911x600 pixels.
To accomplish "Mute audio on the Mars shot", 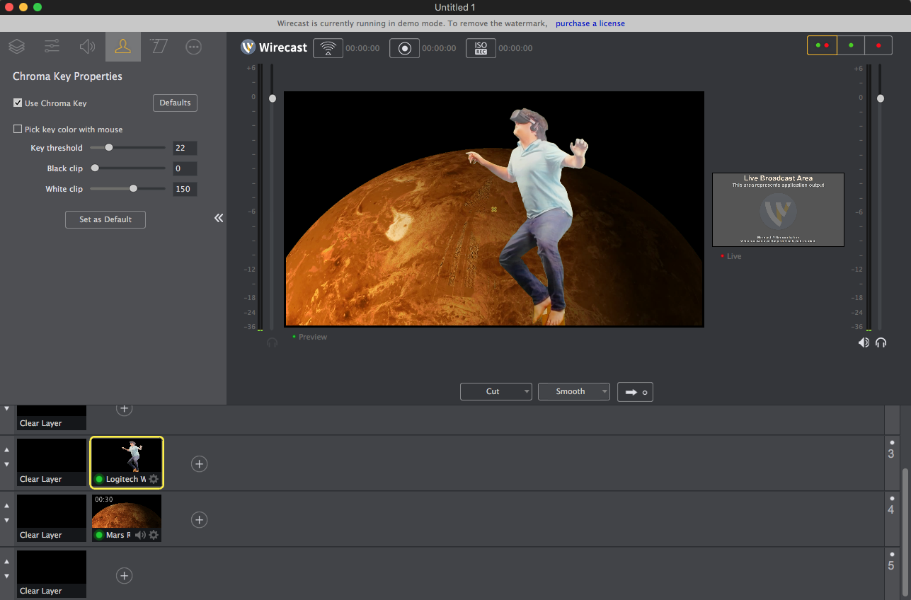I will click(x=140, y=535).
